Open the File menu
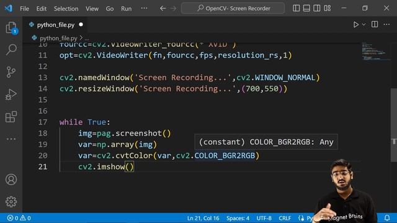This screenshot has width=397, height=223. (x=24, y=9)
